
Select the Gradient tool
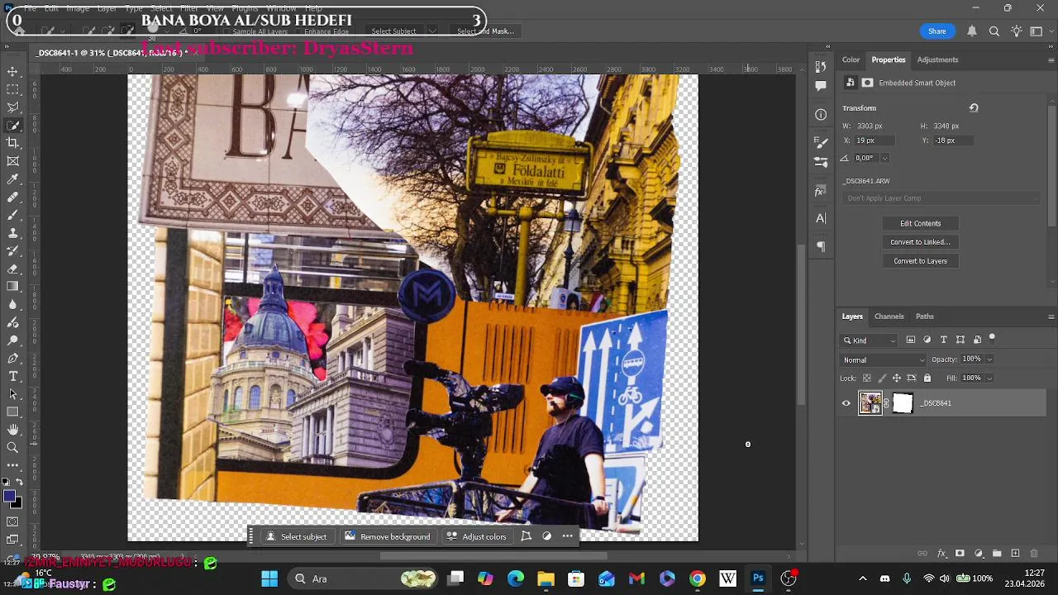click(12, 287)
